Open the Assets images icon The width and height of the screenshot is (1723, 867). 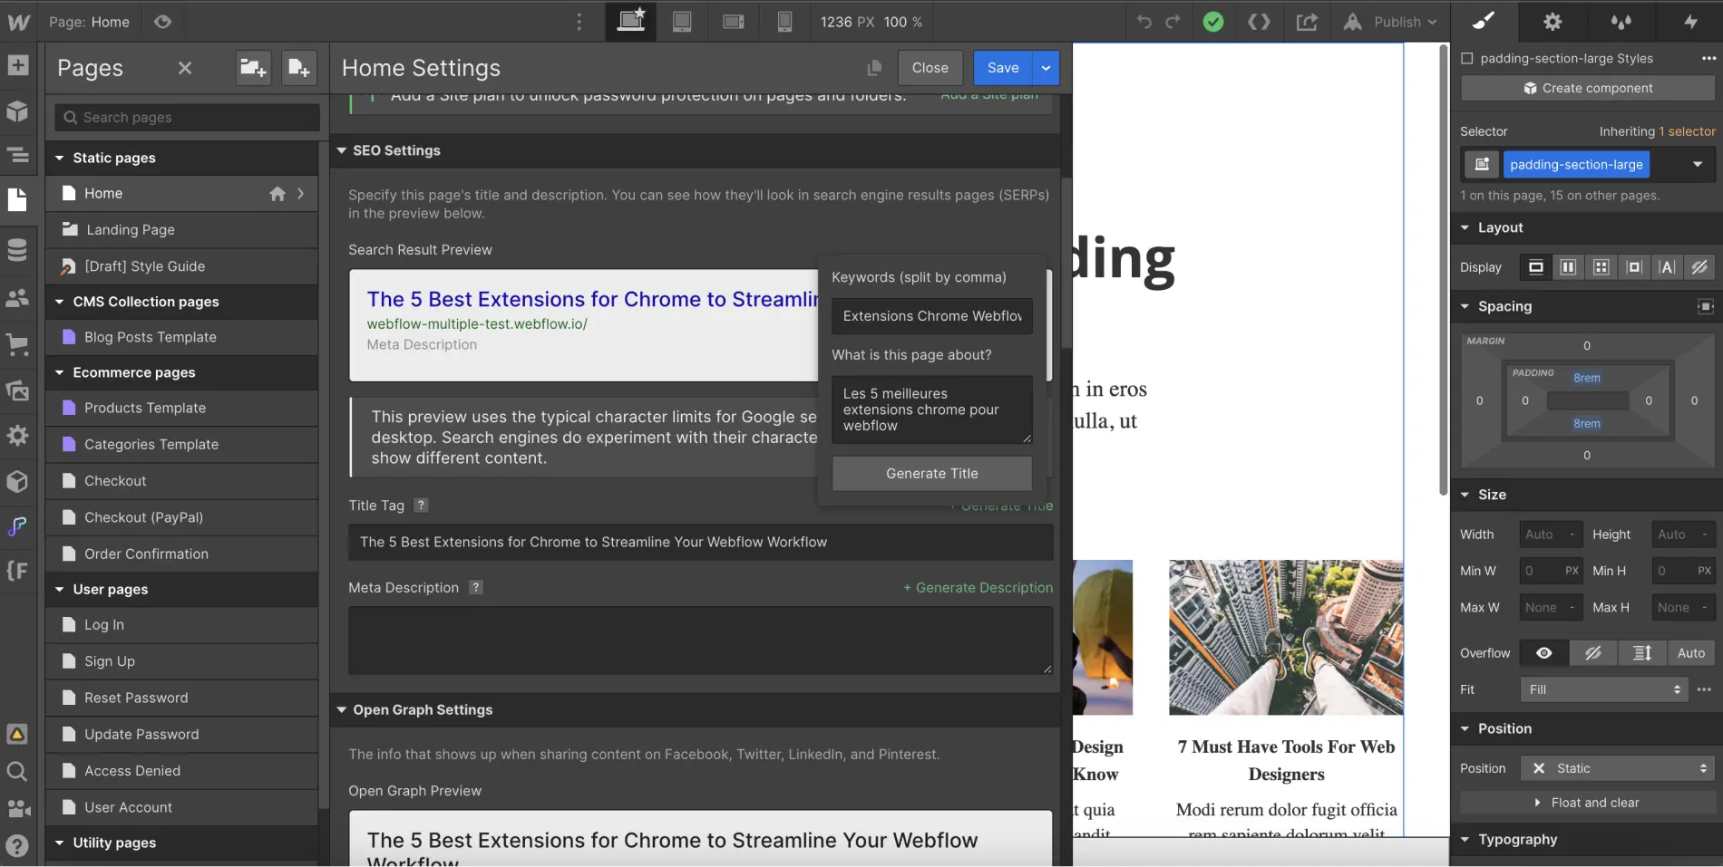[18, 390]
